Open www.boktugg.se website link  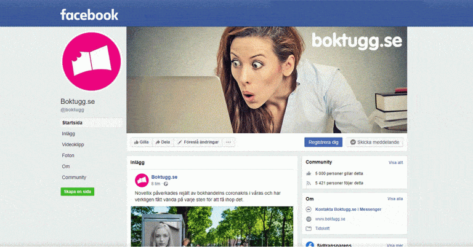pos(330,219)
